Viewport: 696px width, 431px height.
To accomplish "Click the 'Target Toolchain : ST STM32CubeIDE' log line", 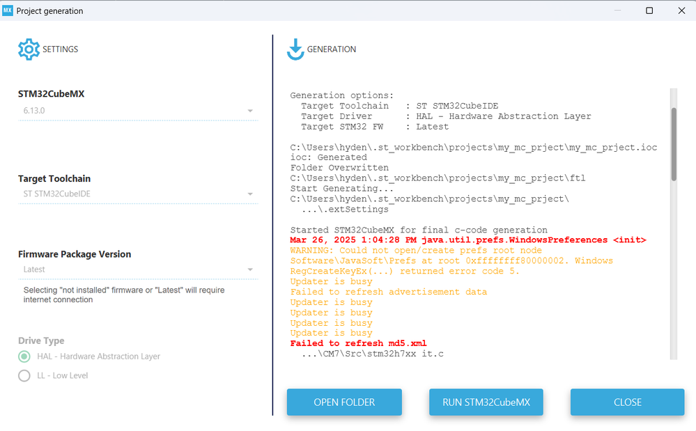I will 399,106.
